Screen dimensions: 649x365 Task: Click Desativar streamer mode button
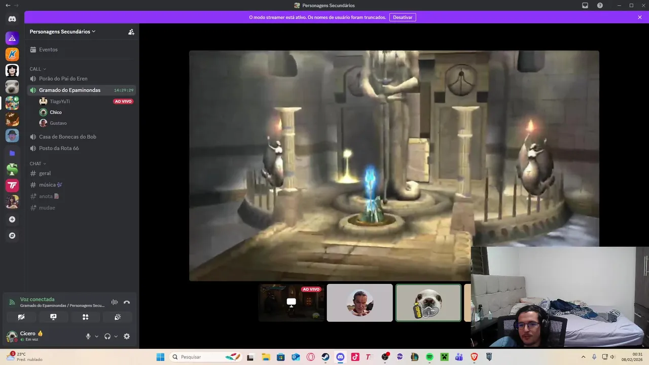403,17
